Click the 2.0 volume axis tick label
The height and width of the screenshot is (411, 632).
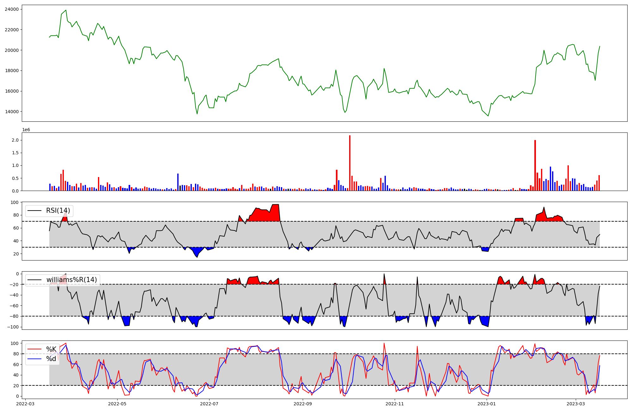[x=16, y=140]
